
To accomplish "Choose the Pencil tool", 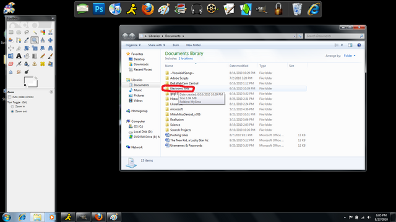I will (x=43, y=56).
